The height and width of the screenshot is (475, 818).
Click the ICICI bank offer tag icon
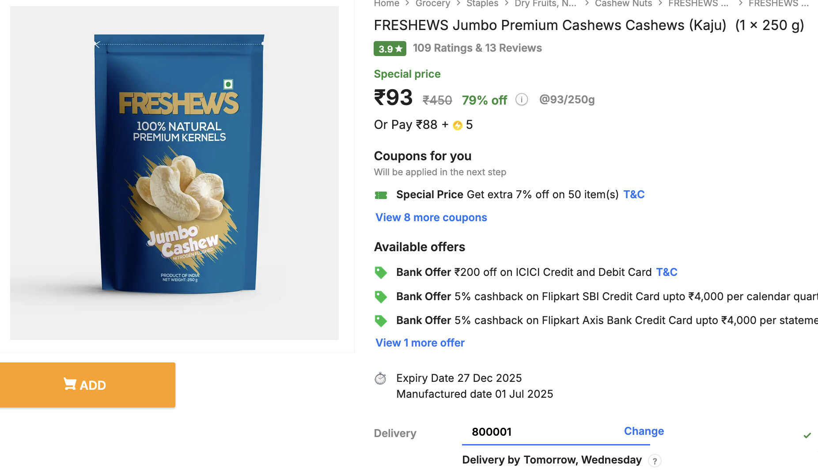(381, 272)
